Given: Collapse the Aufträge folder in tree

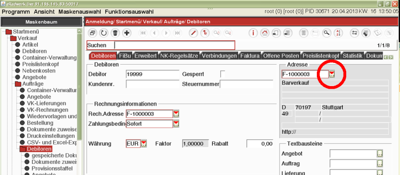Looking at the screenshot, I should [18, 84].
